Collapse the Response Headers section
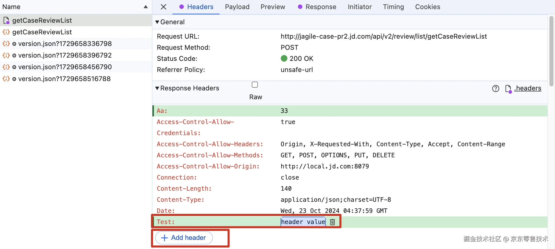Screen dimensions: 555x249 [157, 88]
